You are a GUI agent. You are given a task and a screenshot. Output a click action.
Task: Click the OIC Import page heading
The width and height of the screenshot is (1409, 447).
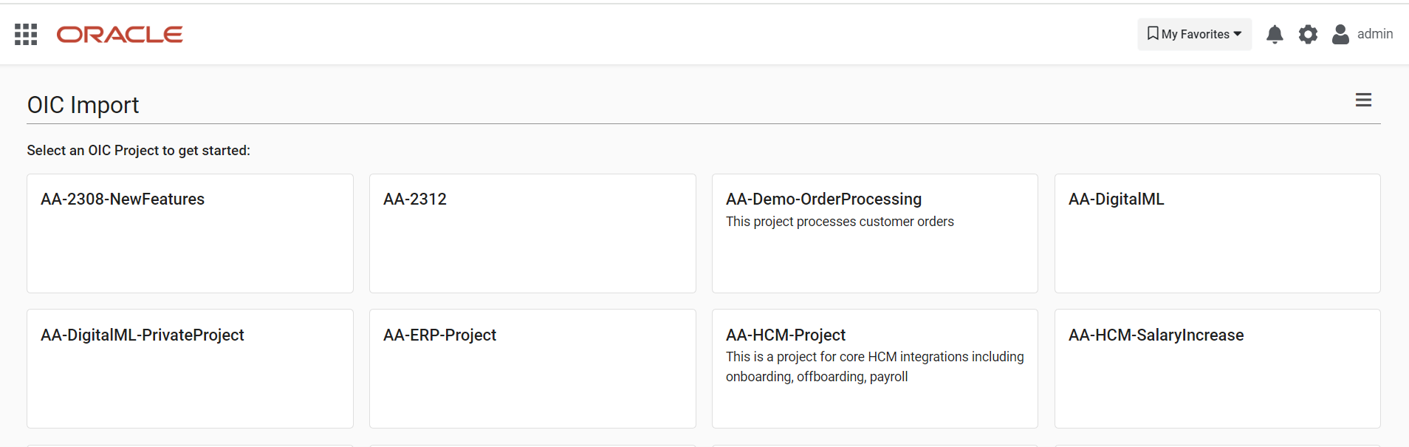click(83, 105)
